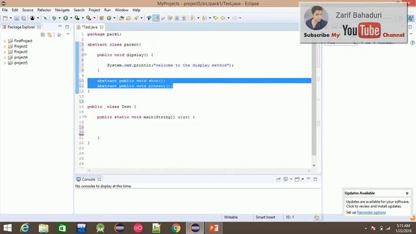The width and height of the screenshot is (416, 234).
Task: Click the Debug bug icon
Action: [x=54, y=18]
